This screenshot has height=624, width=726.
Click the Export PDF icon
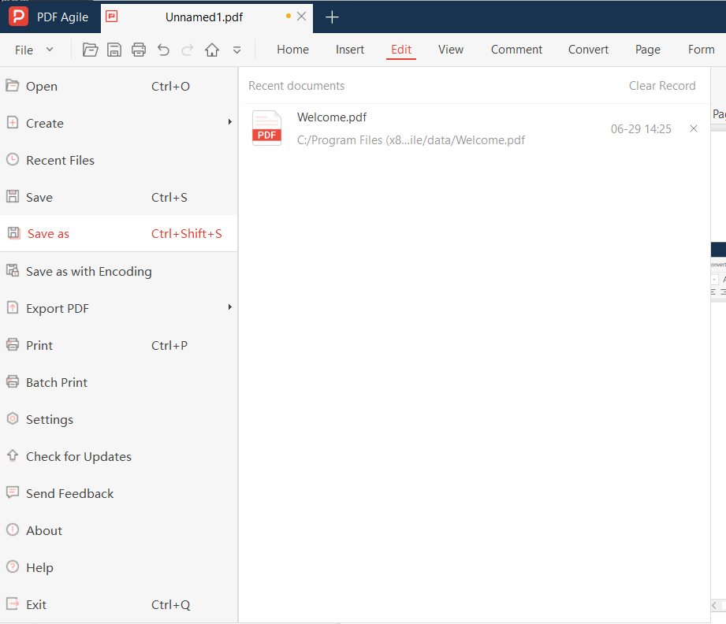click(x=13, y=307)
